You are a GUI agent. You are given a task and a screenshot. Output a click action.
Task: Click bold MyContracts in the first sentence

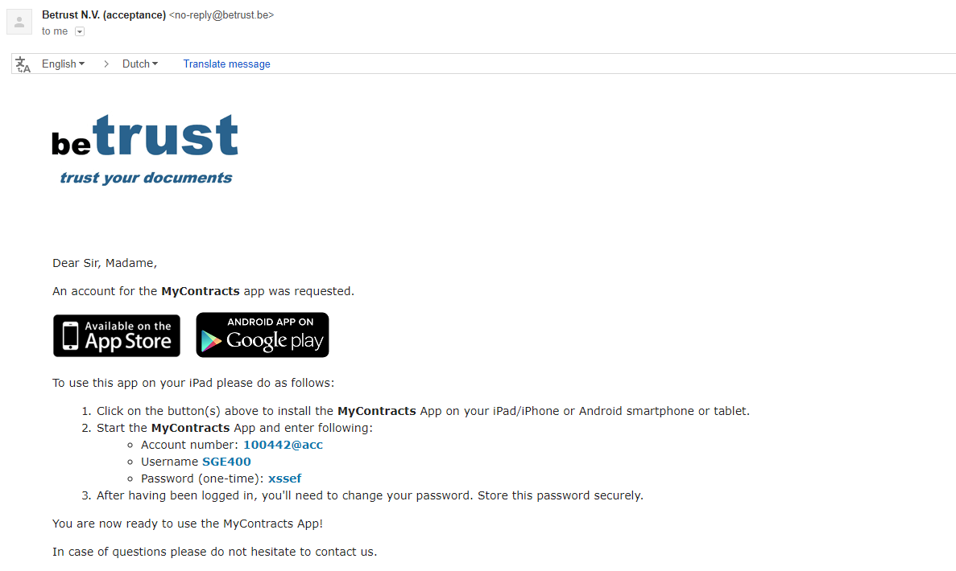(200, 292)
